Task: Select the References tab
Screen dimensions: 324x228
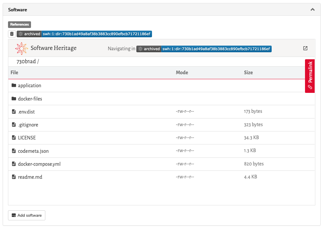Action: point(19,24)
